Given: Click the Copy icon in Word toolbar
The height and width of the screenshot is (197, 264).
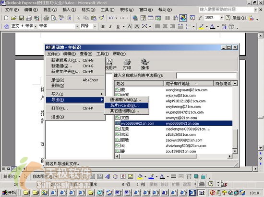Looking at the screenshot, I should [x=86, y=18].
